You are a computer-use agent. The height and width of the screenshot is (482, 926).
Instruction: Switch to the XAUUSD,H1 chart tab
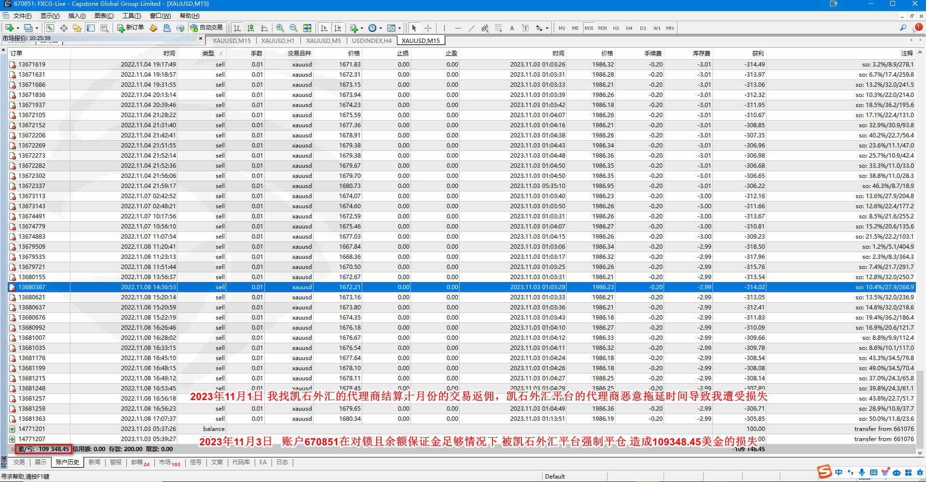(278, 40)
